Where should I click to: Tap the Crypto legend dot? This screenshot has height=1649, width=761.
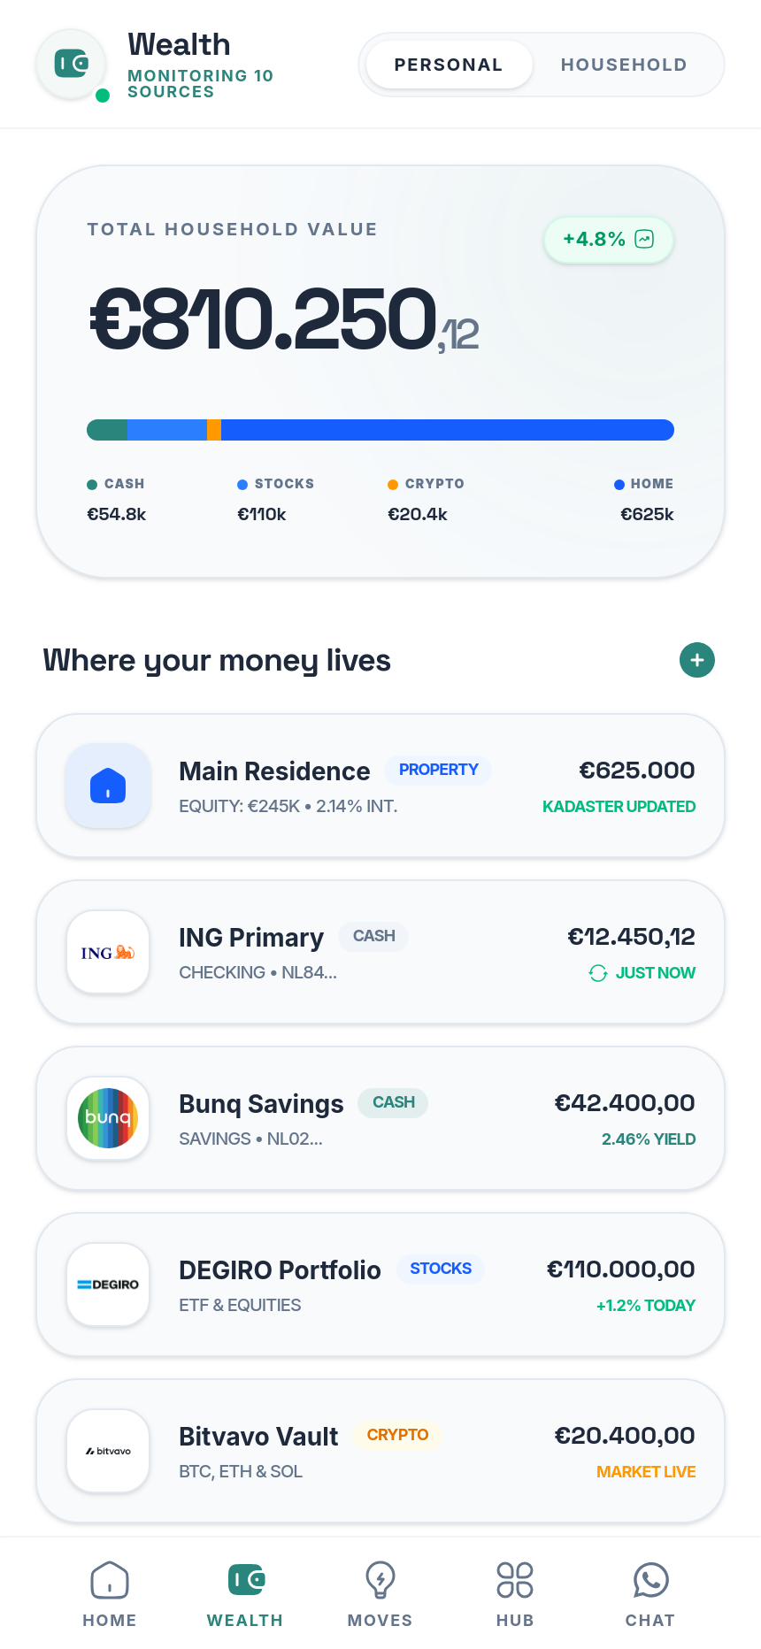[393, 484]
